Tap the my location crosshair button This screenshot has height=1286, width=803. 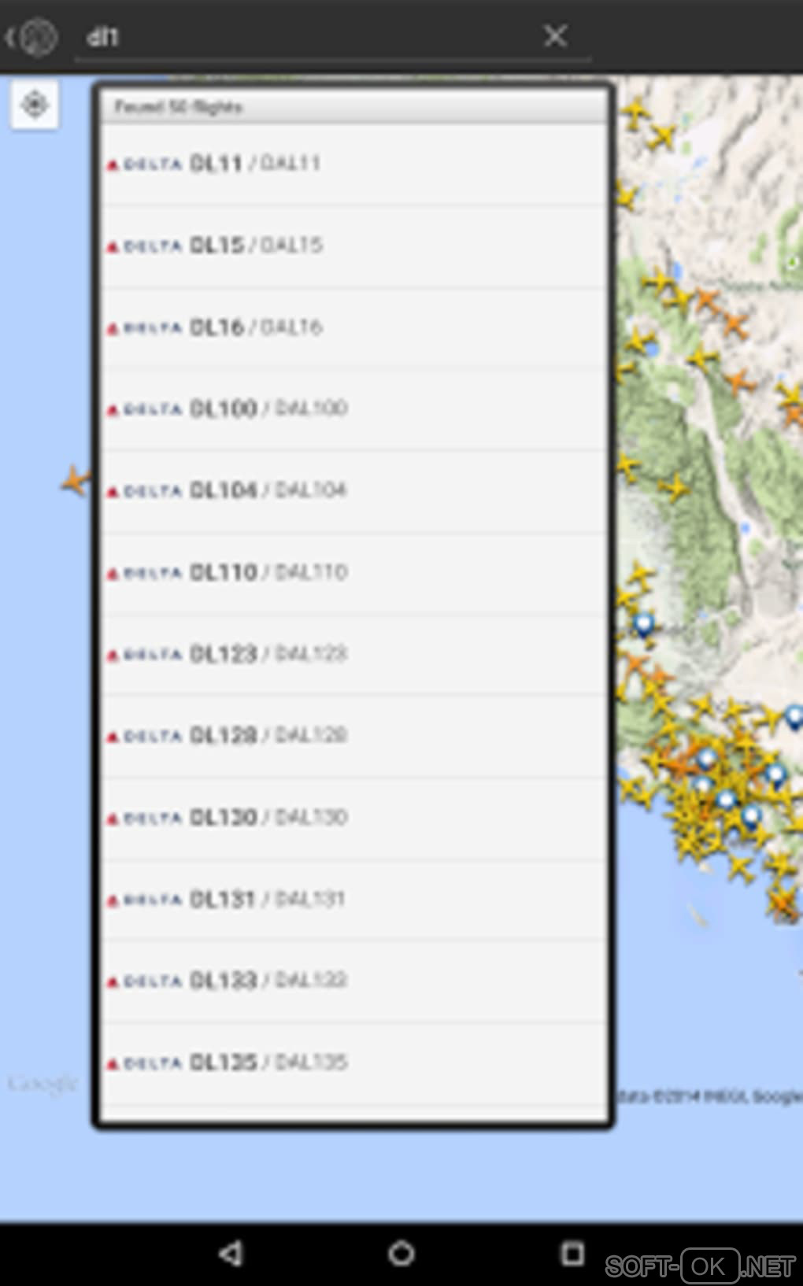35,104
